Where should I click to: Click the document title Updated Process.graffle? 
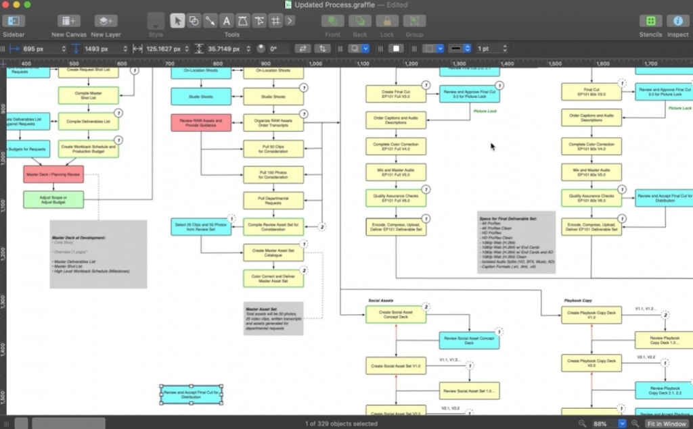coord(334,5)
